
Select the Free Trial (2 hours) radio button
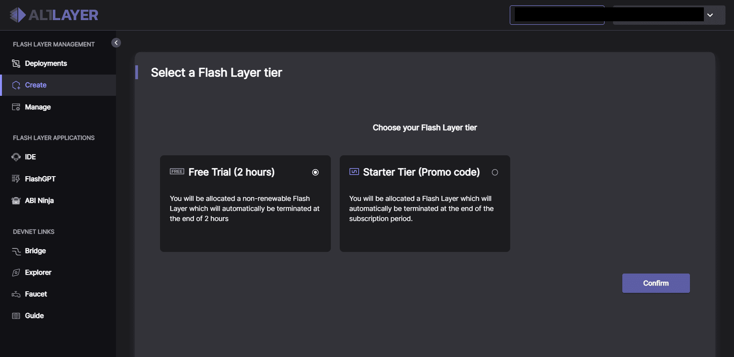(315, 172)
